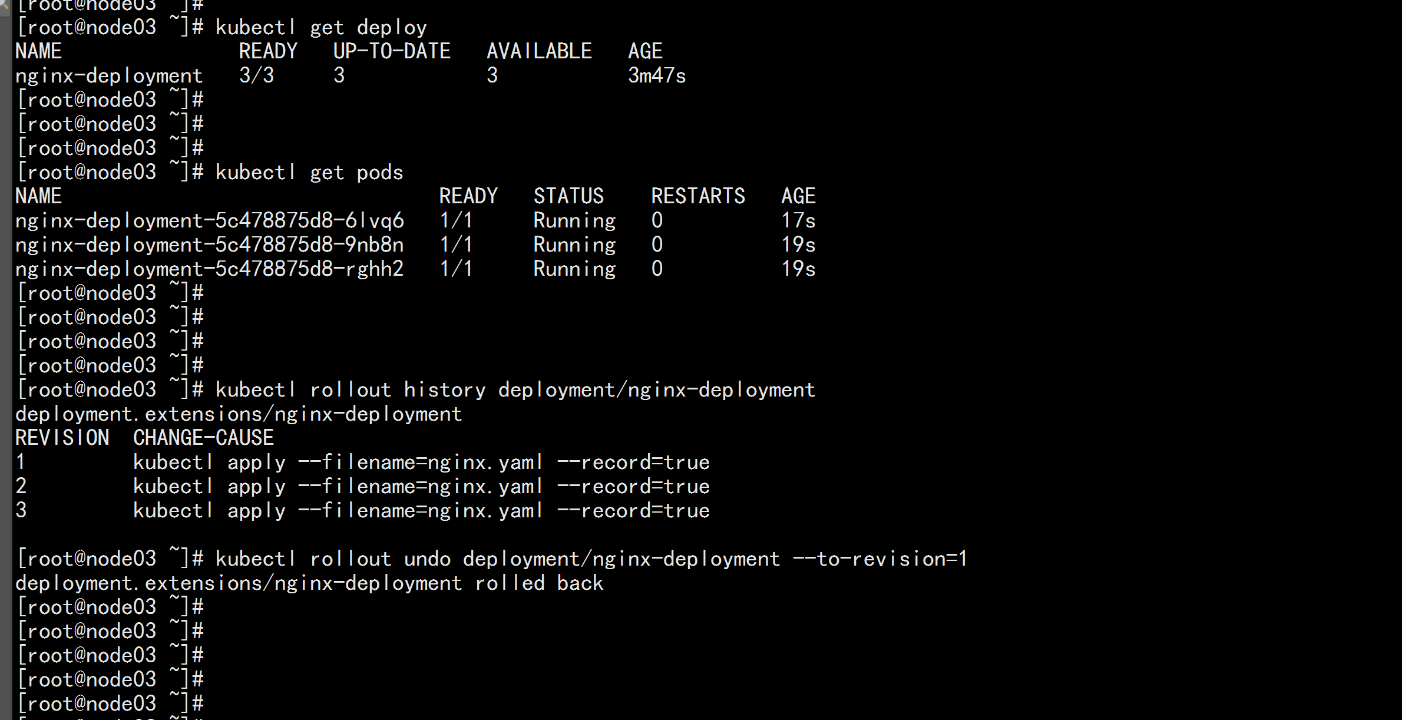Select pod name 'nginx-deployment-5c478875d8-rghh2'

click(210, 269)
